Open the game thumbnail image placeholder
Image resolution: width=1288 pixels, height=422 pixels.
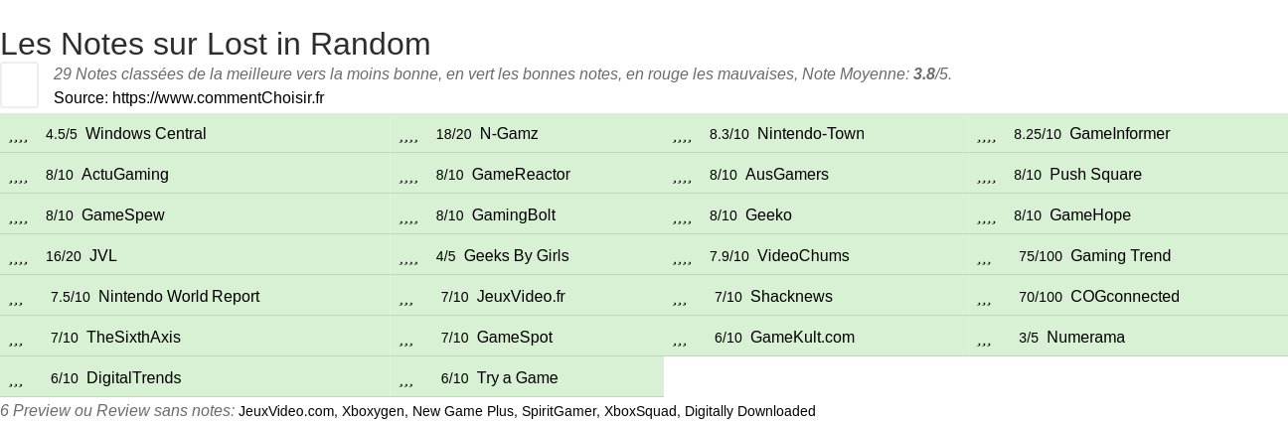19,84
